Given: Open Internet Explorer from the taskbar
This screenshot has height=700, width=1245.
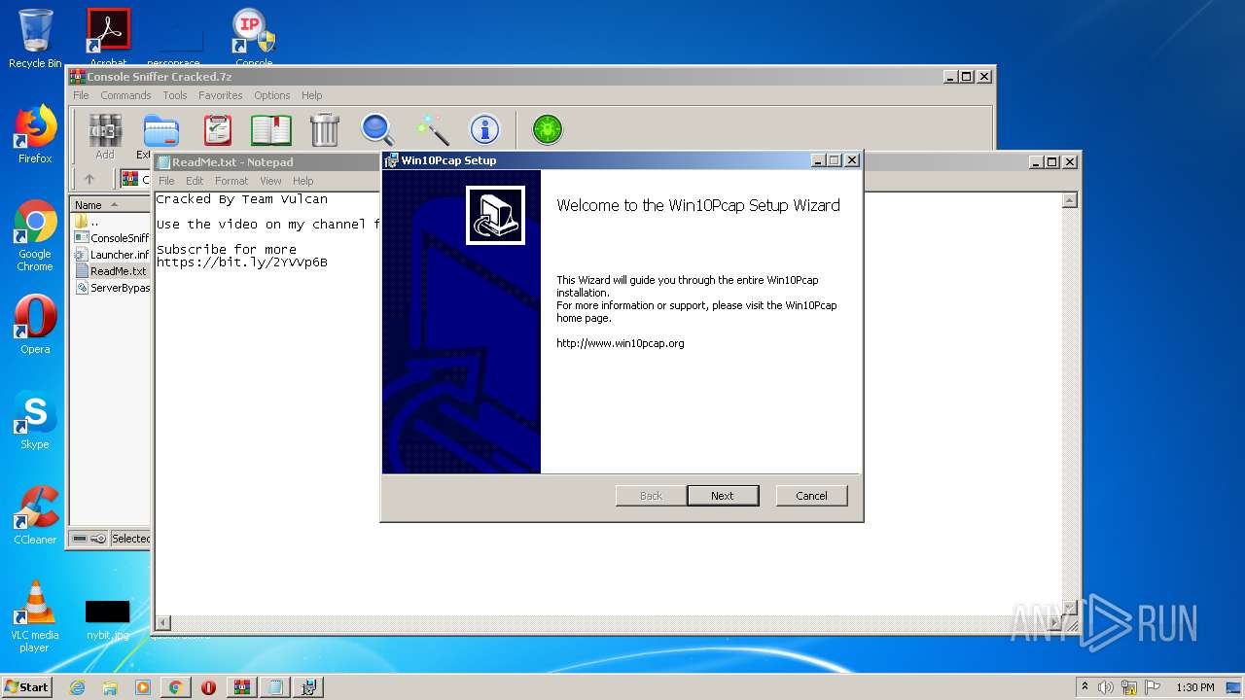Looking at the screenshot, I should pyautogui.click(x=77, y=687).
